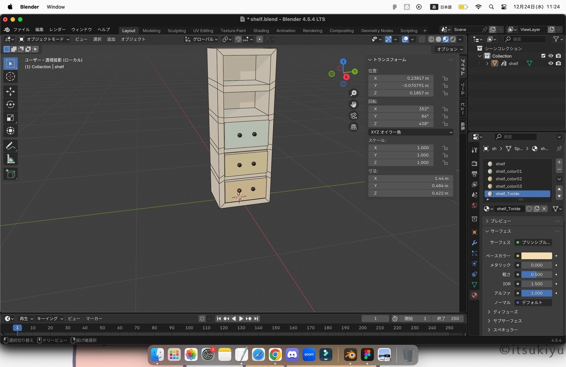Open the Object properties tab
Viewport: 566px width, 367px height.
pyautogui.click(x=474, y=232)
